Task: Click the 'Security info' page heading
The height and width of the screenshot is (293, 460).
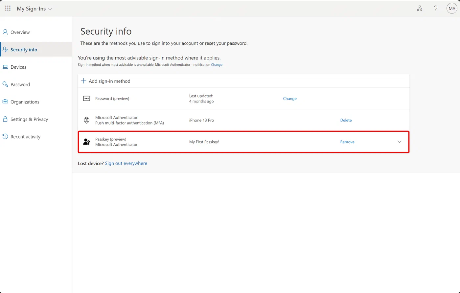Action: (x=106, y=31)
